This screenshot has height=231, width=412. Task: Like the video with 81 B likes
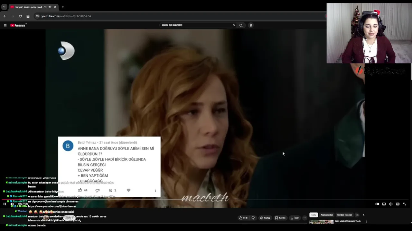point(243,218)
